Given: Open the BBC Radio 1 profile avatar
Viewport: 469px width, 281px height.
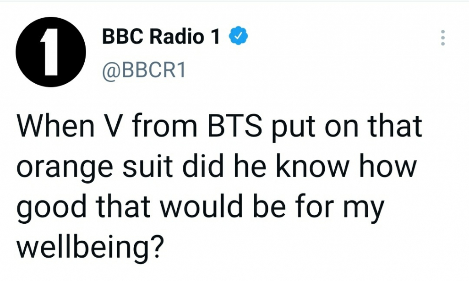Looking at the screenshot, I should point(51,52).
